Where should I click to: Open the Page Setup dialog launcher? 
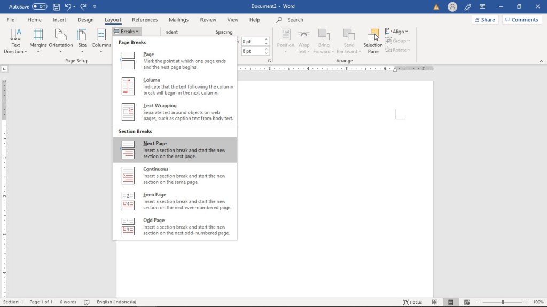270,61
